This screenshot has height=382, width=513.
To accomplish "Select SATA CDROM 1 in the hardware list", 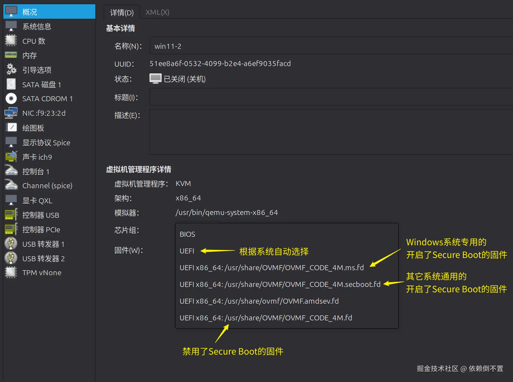I will pos(49,98).
